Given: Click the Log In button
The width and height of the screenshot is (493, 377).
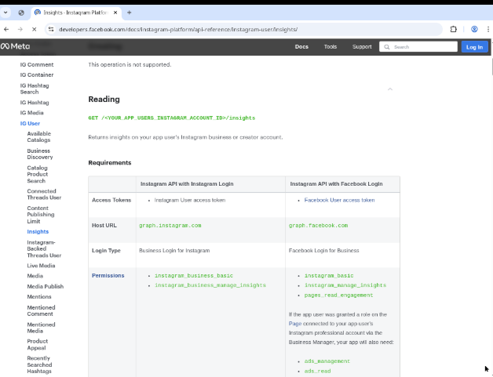Looking at the screenshot, I should (x=474, y=47).
